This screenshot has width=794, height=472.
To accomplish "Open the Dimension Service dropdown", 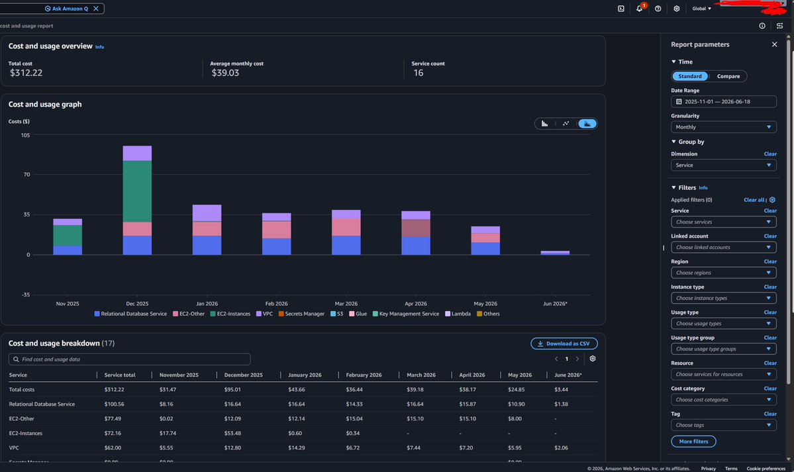I will point(724,165).
